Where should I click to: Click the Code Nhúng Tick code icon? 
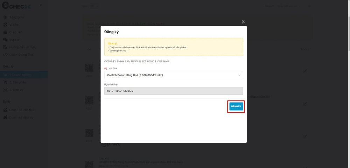pyautogui.click(x=5, y=55)
